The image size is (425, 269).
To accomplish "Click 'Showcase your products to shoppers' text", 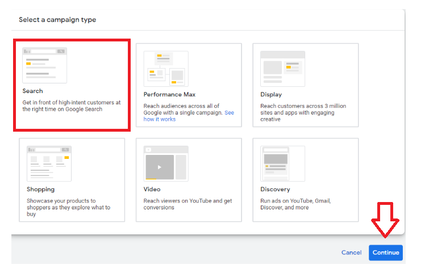I will 68,207.
